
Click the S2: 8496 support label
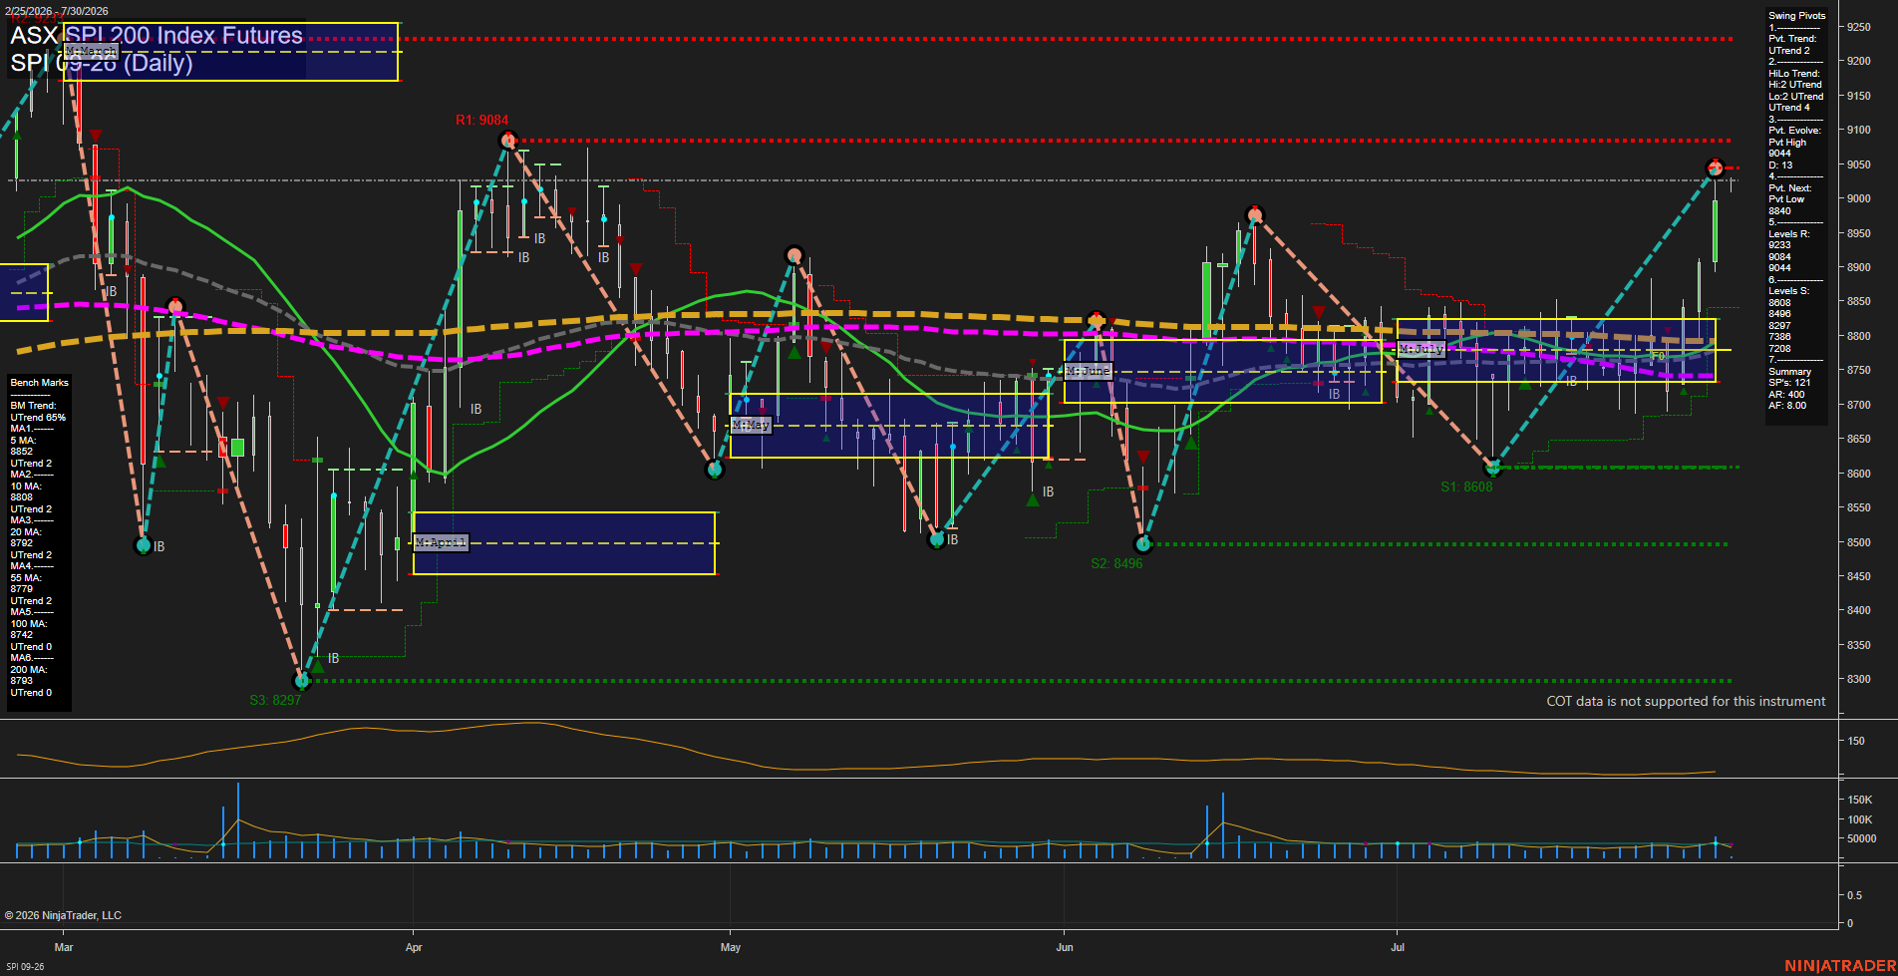pos(1116,563)
